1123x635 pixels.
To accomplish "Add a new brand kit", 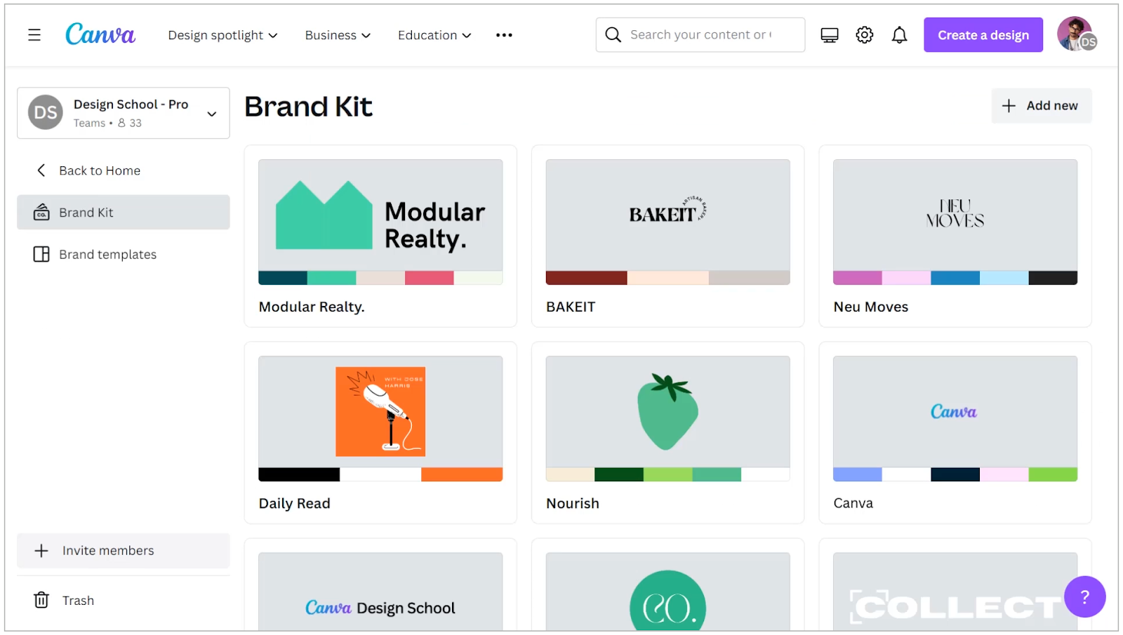I will [x=1041, y=105].
